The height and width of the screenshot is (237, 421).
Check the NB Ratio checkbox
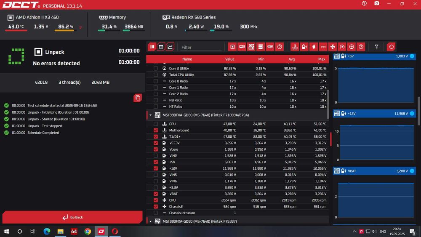[156, 100]
